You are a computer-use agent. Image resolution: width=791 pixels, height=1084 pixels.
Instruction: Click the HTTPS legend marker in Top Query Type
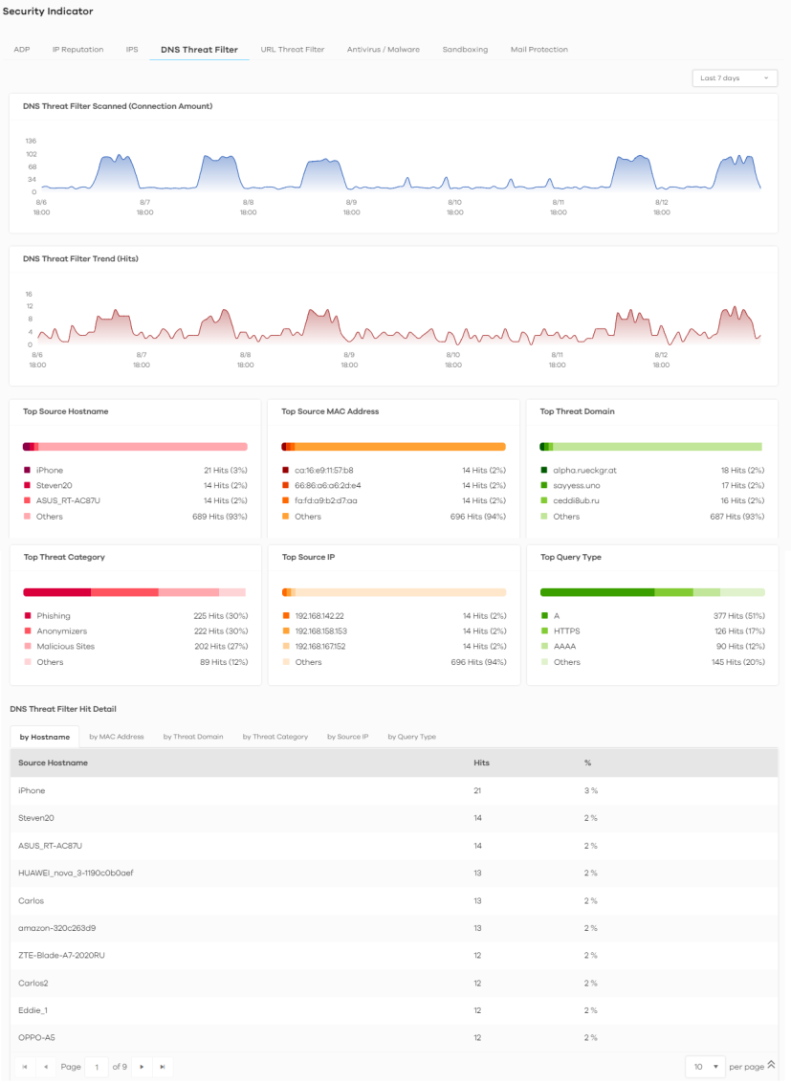coord(543,631)
